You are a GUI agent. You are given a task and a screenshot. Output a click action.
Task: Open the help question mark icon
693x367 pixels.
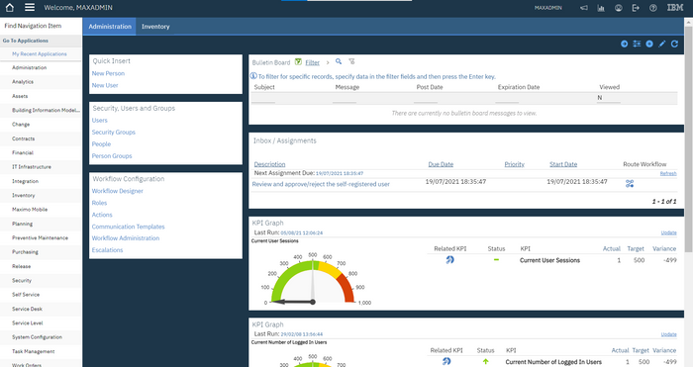coord(652,8)
